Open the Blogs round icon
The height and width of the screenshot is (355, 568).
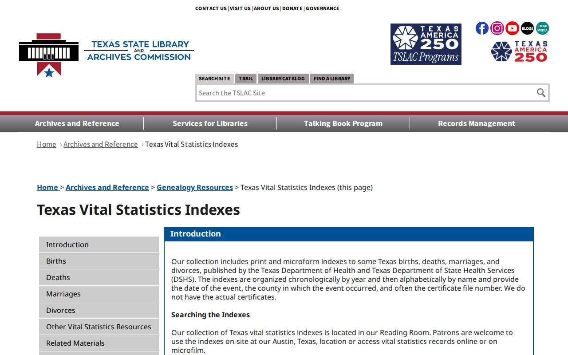point(527,28)
